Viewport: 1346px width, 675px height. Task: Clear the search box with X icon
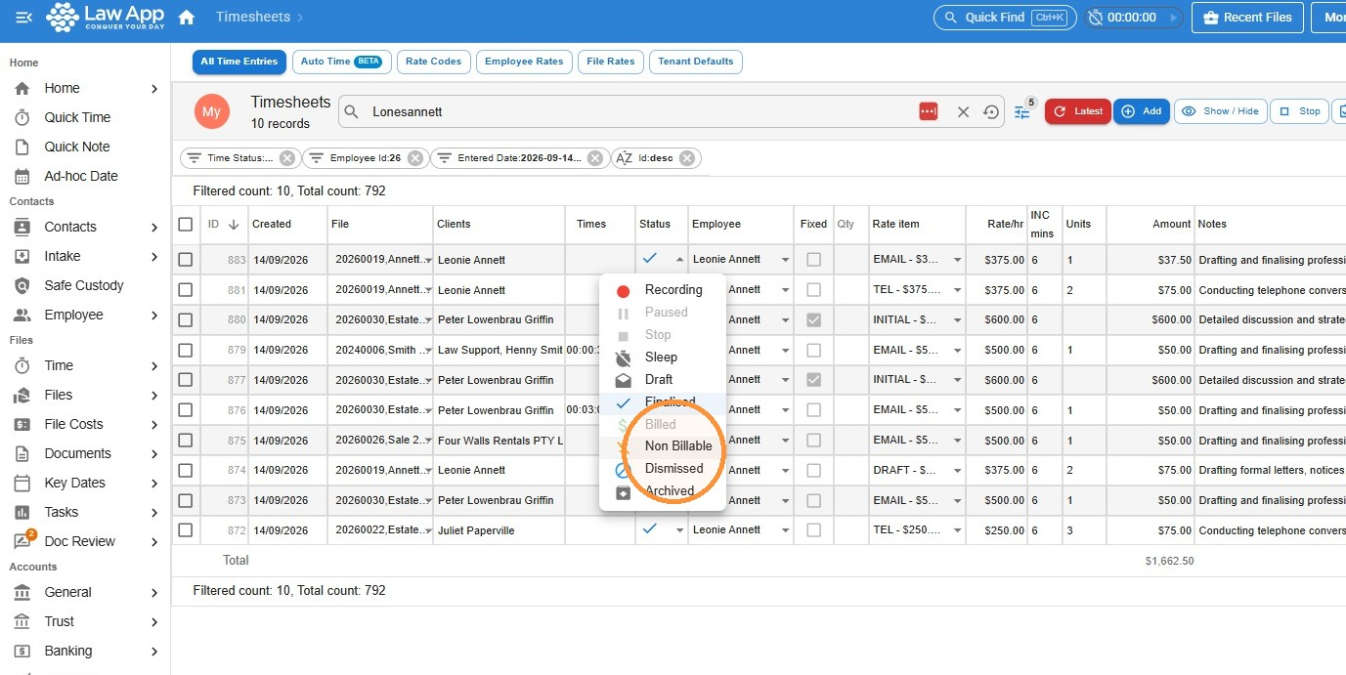(x=963, y=112)
